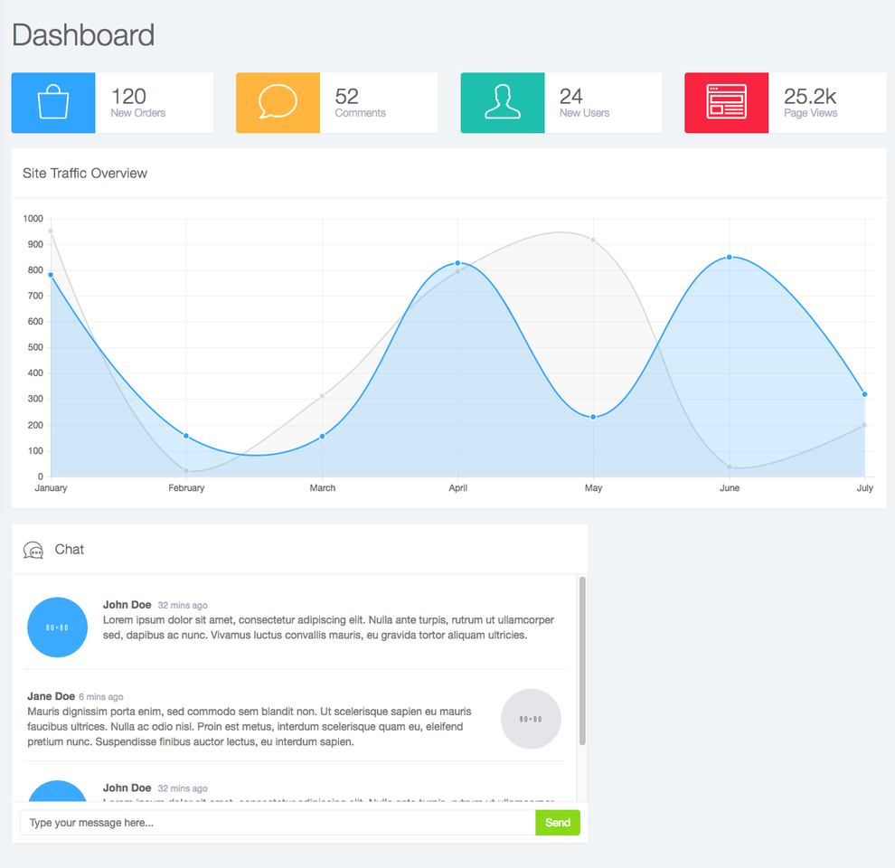Viewport: 895px width, 868px height.
Task: Select the blue April data point on chart
Action: (x=457, y=263)
